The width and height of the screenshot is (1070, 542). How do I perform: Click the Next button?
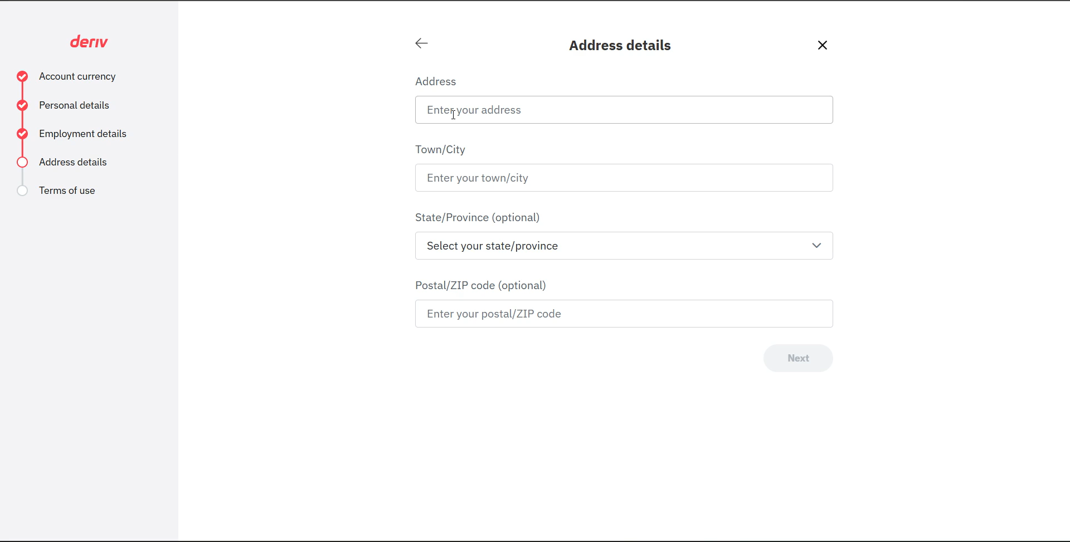pyautogui.click(x=798, y=358)
